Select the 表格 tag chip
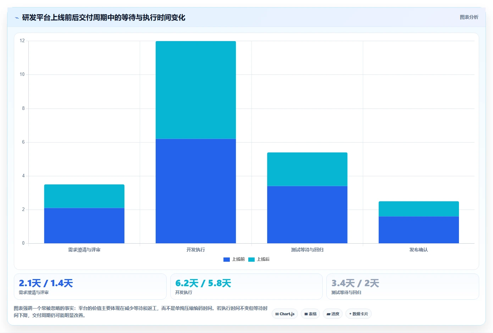The image size is (493, 333). coord(310,314)
